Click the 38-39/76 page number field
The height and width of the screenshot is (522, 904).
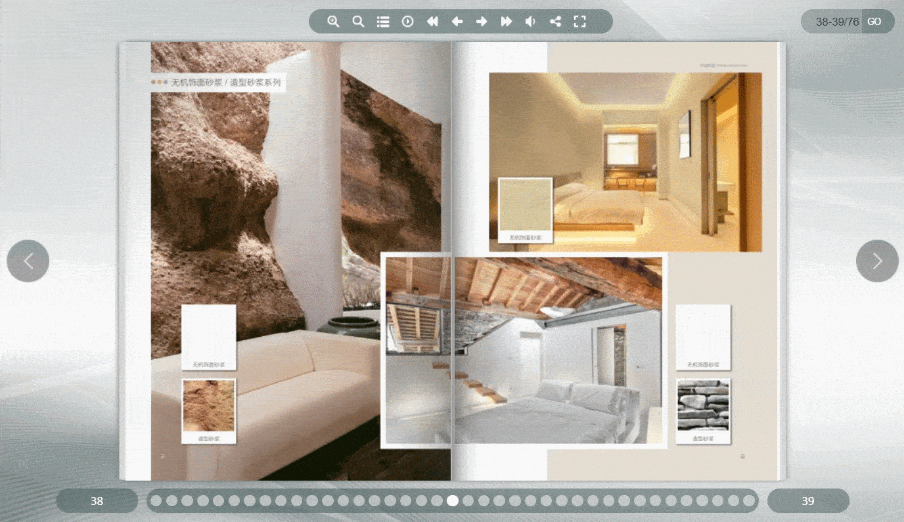click(x=836, y=22)
